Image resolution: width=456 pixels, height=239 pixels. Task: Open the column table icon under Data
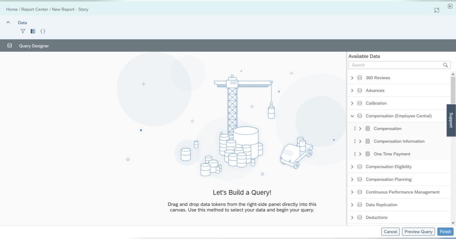(33, 31)
